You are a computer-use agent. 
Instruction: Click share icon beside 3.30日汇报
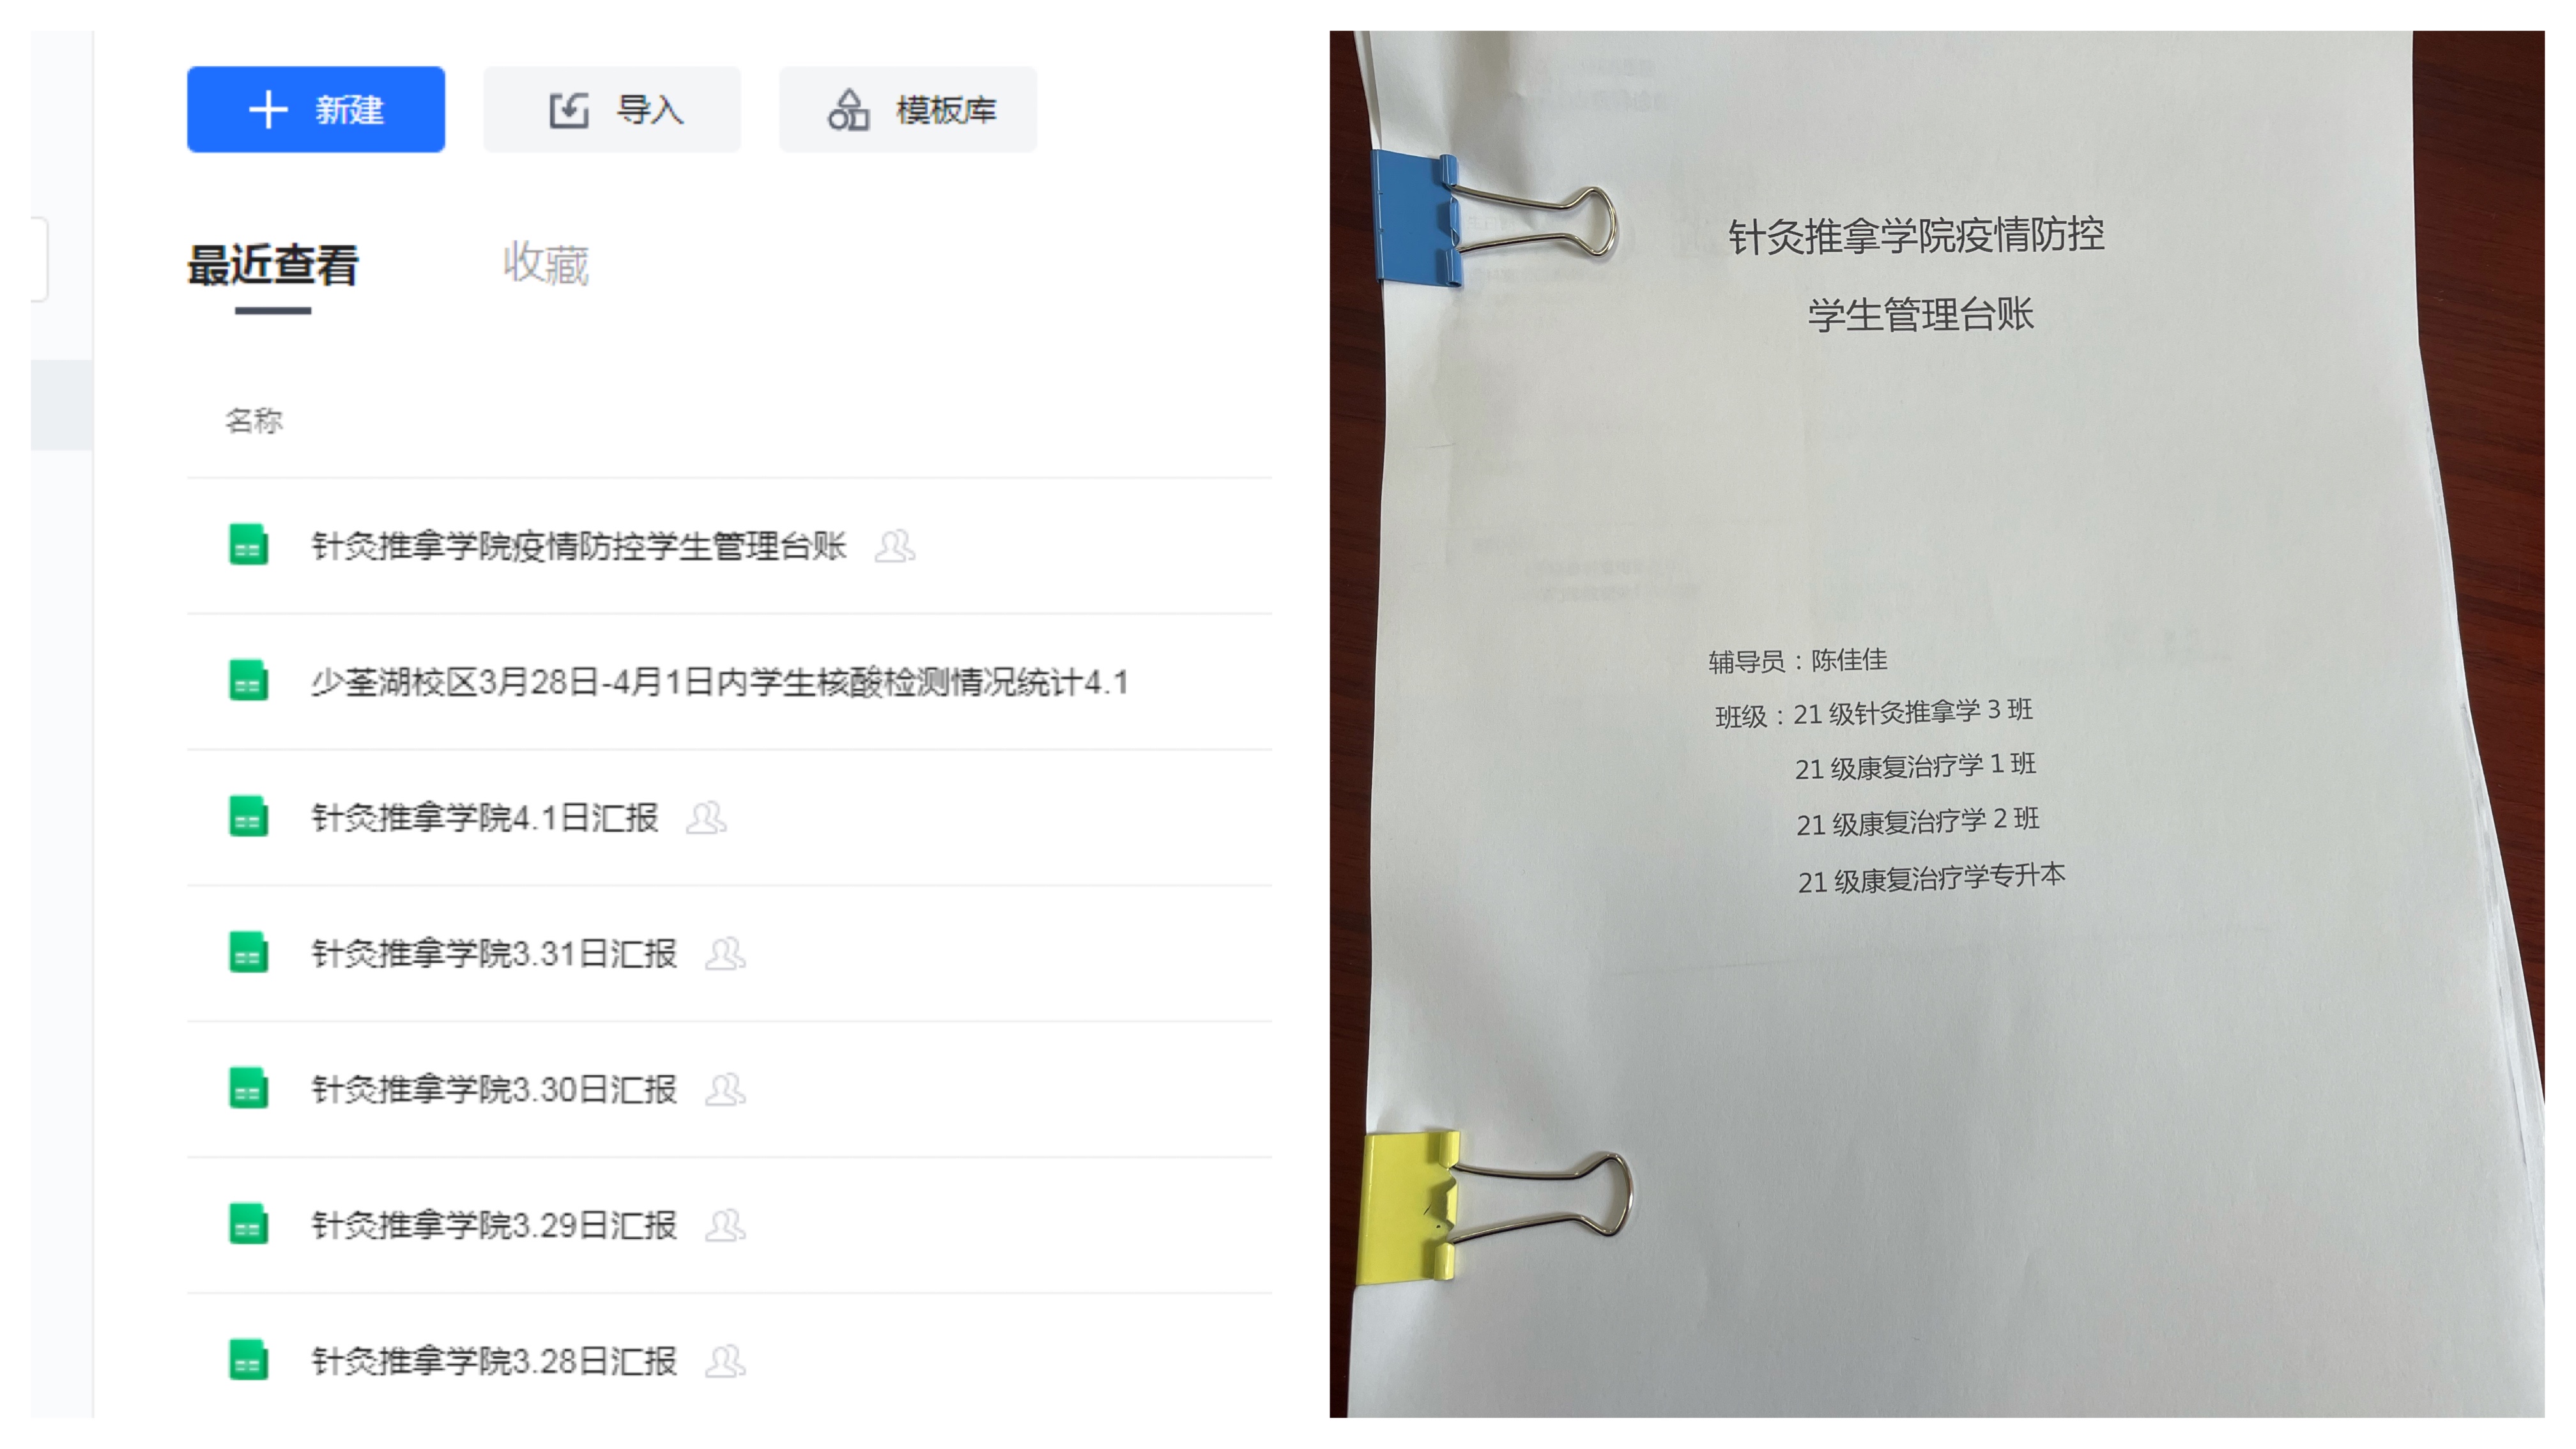(725, 1090)
